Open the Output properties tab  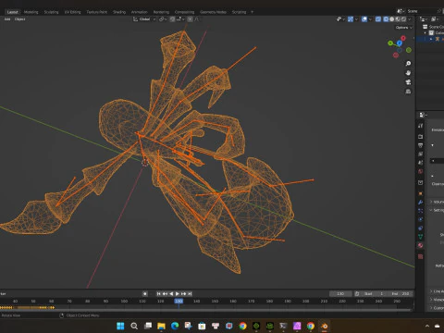coord(421,145)
